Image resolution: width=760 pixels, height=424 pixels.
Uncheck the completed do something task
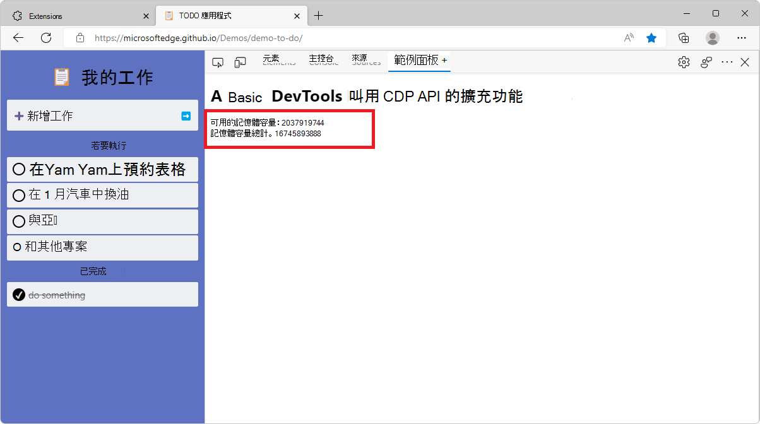pos(19,295)
